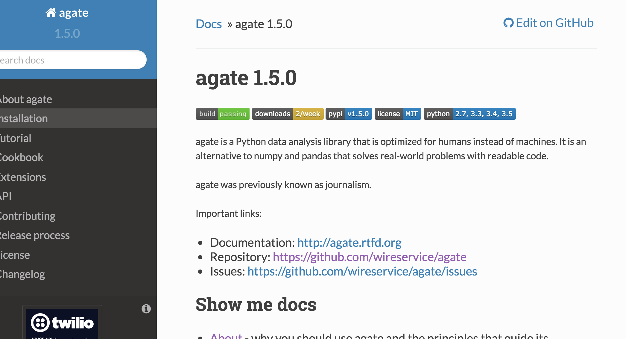Screen dimensions: 626x339
Task: Open API in sidebar
Action: tap(78, 196)
